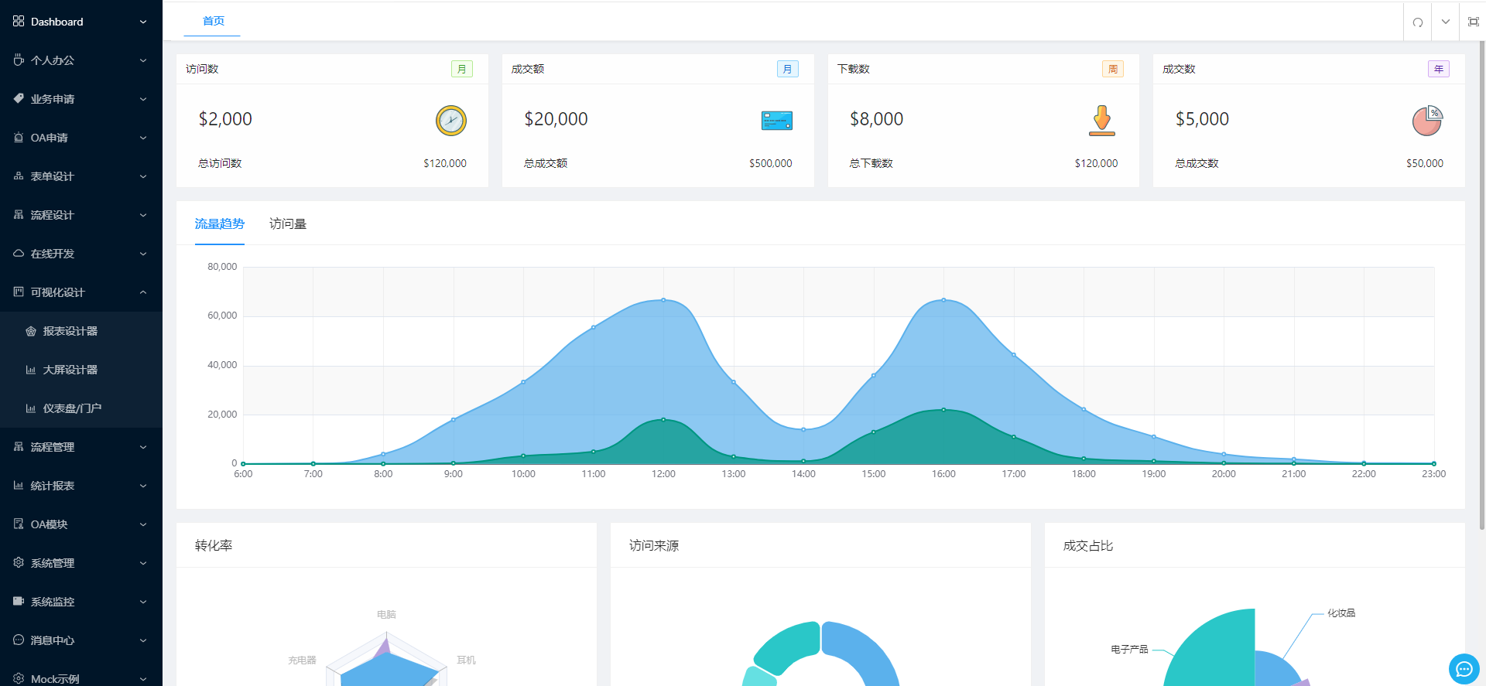1486x686 pixels.
Task: Click the fullscreen icon in top bar
Action: point(1474,22)
